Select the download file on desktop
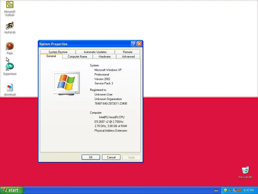 click(10, 90)
